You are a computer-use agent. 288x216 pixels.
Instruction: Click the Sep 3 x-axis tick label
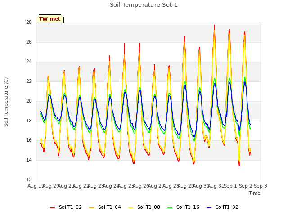click(261, 186)
